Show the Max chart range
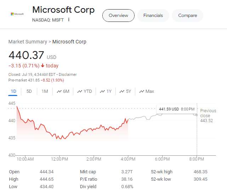The image size is (227, 192). (x=146, y=91)
